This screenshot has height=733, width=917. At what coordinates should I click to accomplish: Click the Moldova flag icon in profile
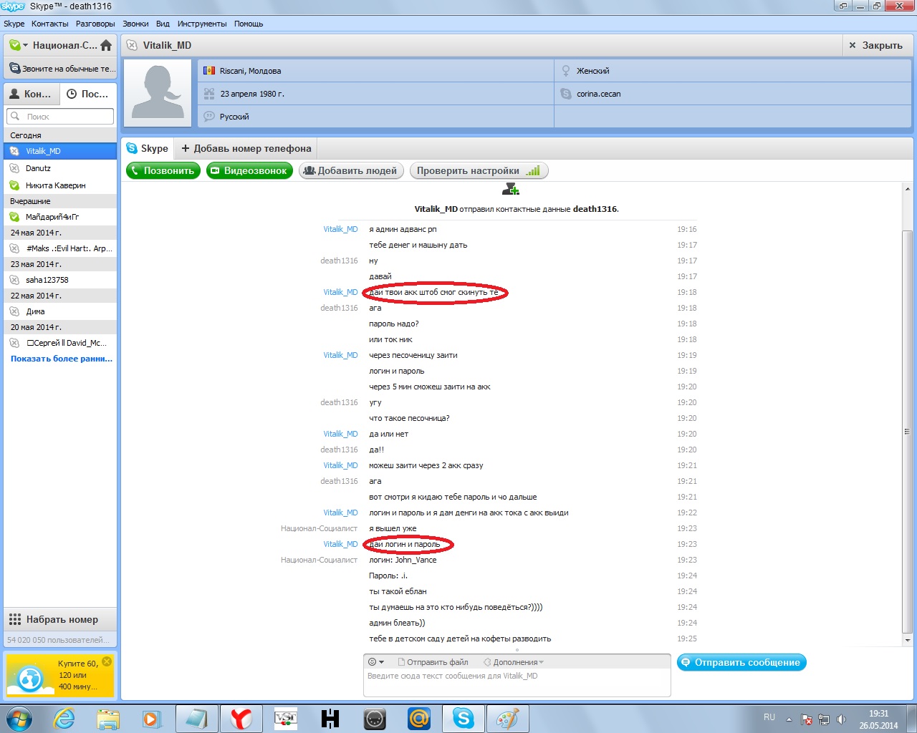click(209, 71)
